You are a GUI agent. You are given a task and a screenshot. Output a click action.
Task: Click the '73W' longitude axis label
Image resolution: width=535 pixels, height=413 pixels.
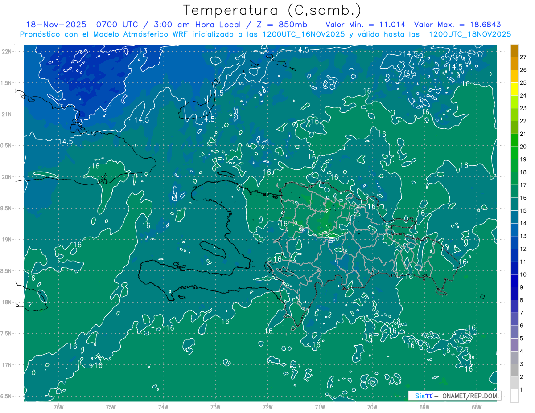point(215,407)
